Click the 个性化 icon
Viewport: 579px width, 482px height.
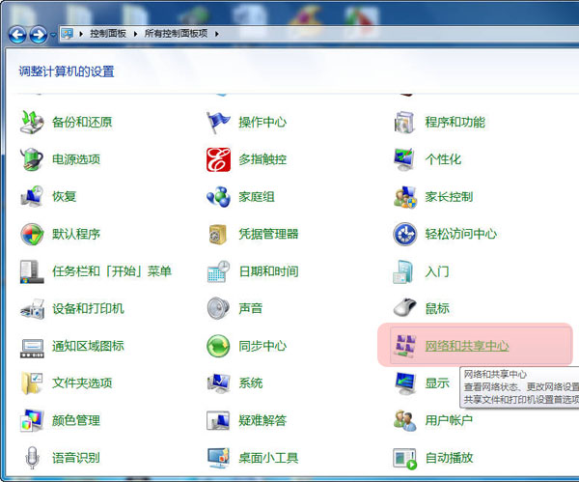(x=405, y=159)
